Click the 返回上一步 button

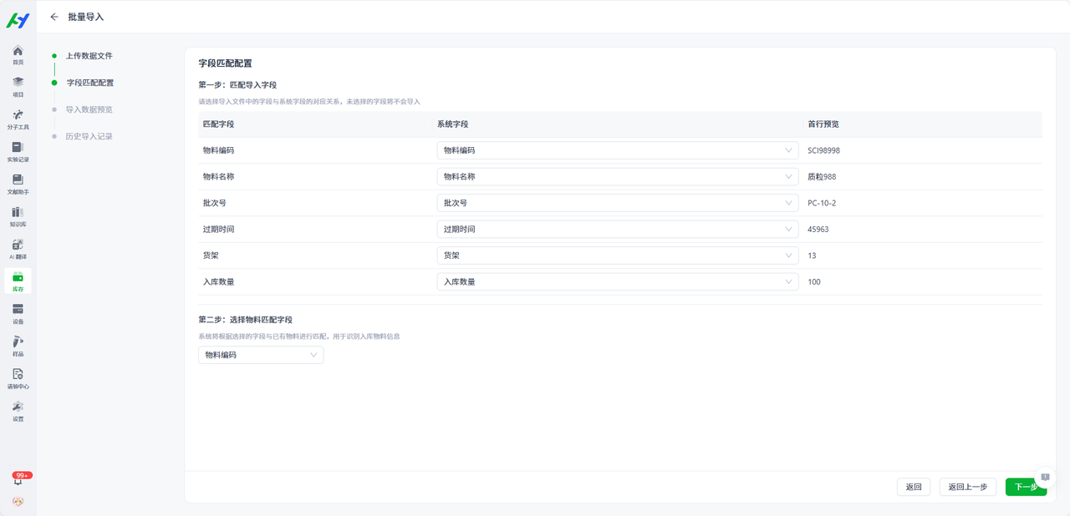pyautogui.click(x=967, y=487)
